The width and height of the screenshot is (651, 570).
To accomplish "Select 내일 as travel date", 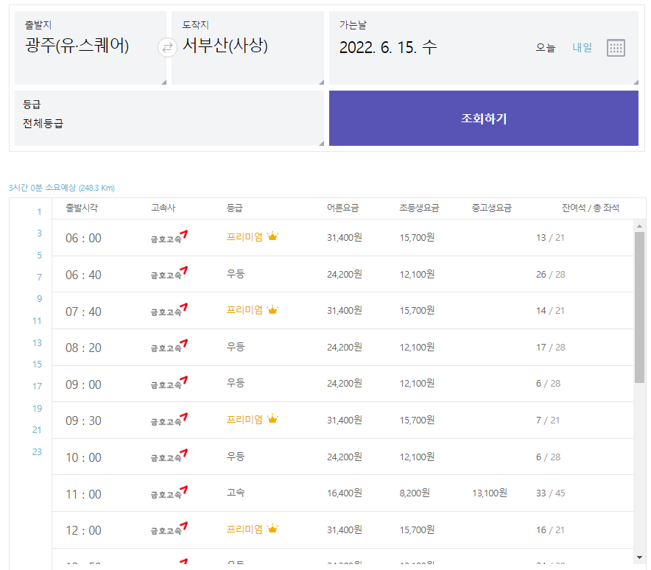I will pyautogui.click(x=583, y=48).
